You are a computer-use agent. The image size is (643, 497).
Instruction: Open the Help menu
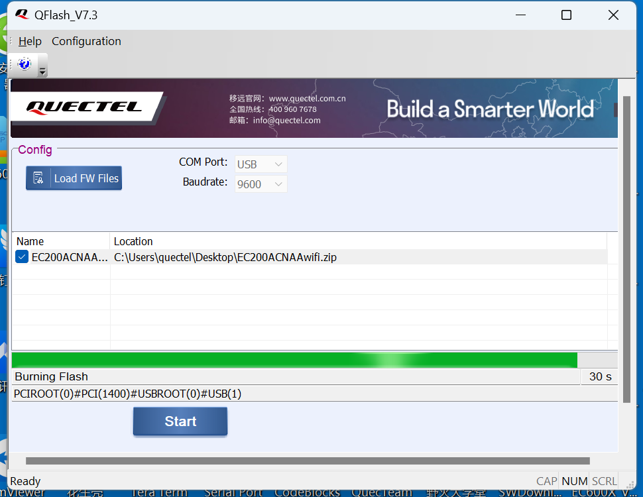[x=30, y=41]
